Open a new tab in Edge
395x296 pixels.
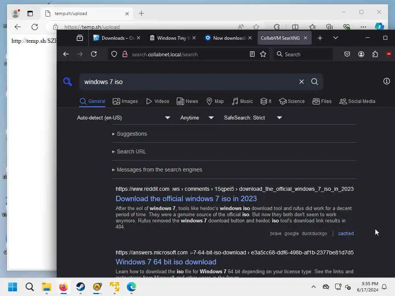[x=142, y=13]
